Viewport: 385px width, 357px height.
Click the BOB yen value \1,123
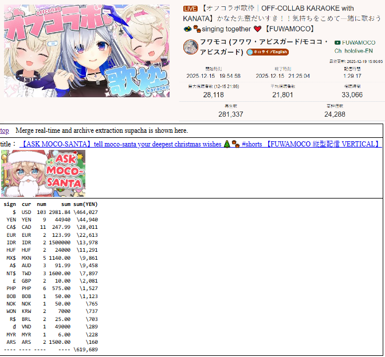88,296
